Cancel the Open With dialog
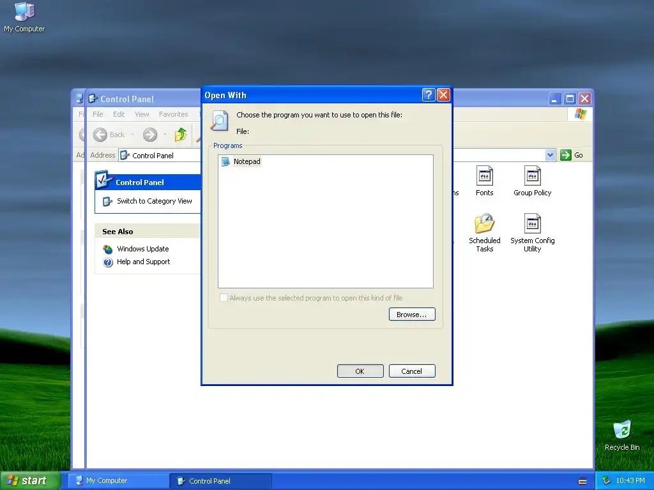The width and height of the screenshot is (654, 490). 412,371
